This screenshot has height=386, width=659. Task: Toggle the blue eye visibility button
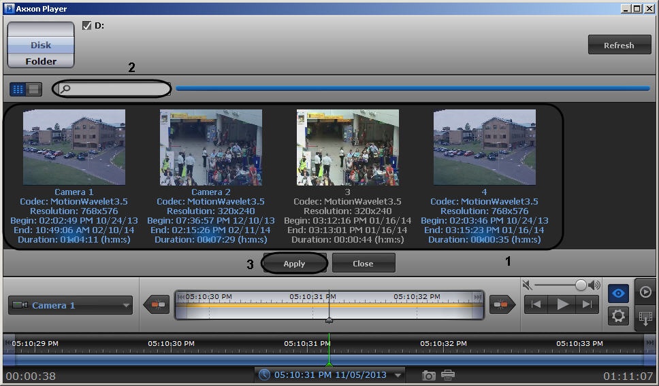click(x=618, y=293)
